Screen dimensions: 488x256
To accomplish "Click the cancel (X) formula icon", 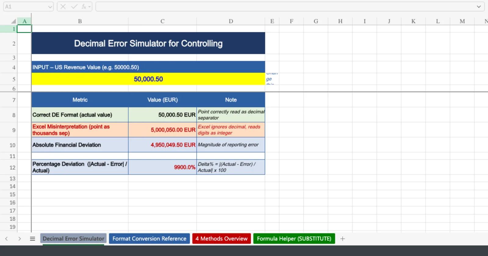I will [63, 6].
